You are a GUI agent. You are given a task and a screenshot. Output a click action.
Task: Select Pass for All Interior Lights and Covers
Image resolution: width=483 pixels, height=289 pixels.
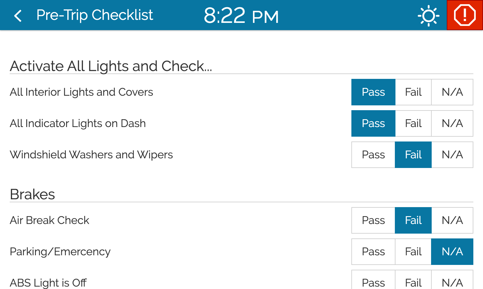(373, 92)
